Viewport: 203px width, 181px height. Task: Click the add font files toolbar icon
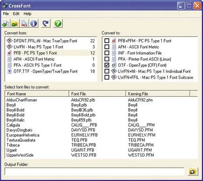click(6, 23)
